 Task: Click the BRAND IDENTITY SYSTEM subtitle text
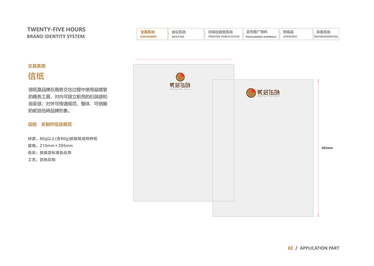coord(56,36)
